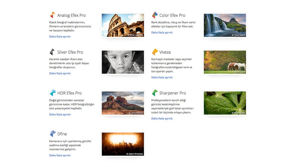Open the red rock canyon thumbnail

[x=123, y=103]
